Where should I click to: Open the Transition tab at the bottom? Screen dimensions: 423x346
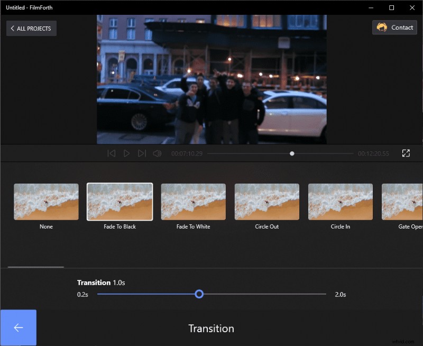[x=212, y=328]
